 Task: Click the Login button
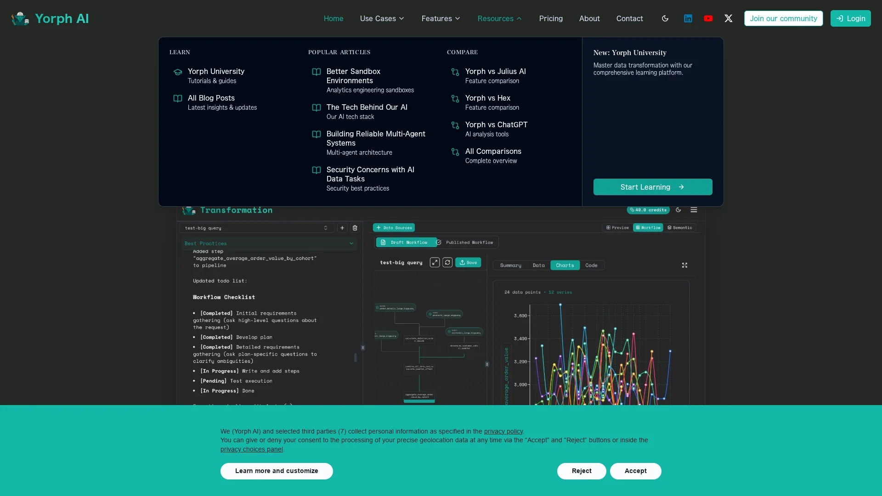(851, 18)
